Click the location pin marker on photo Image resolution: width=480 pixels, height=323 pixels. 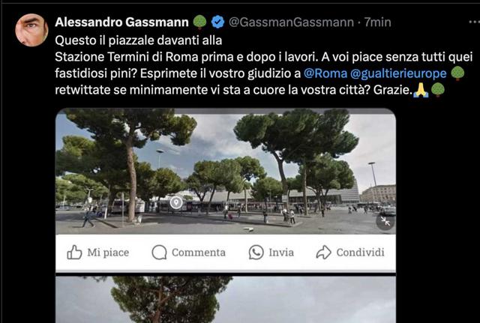[176, 202]
